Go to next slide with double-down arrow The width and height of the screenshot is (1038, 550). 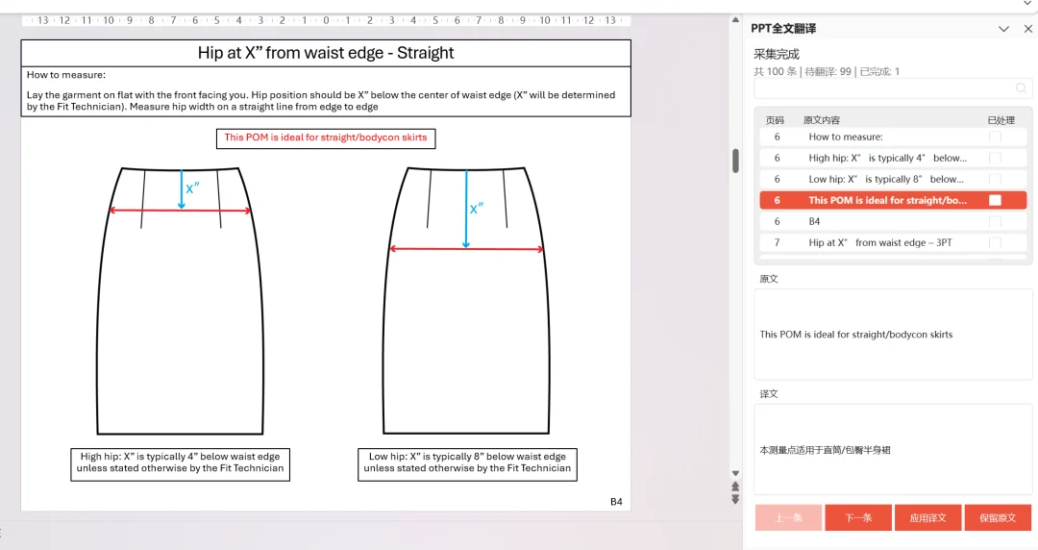735,499
